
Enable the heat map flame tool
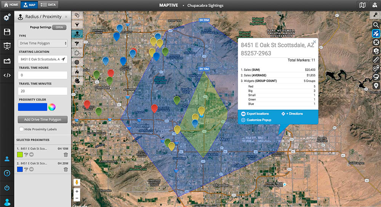coord(77,72)
